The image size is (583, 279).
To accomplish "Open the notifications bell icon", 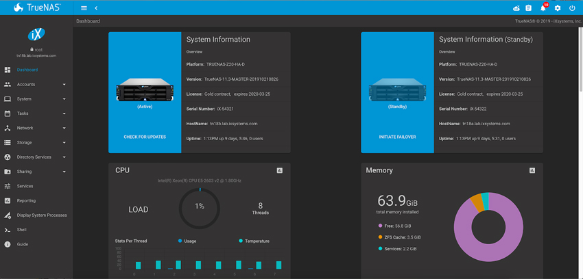I will [543, 8].
